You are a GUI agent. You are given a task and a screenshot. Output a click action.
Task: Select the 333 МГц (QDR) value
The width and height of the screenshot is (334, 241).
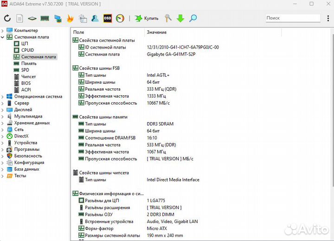click(161, 89)
